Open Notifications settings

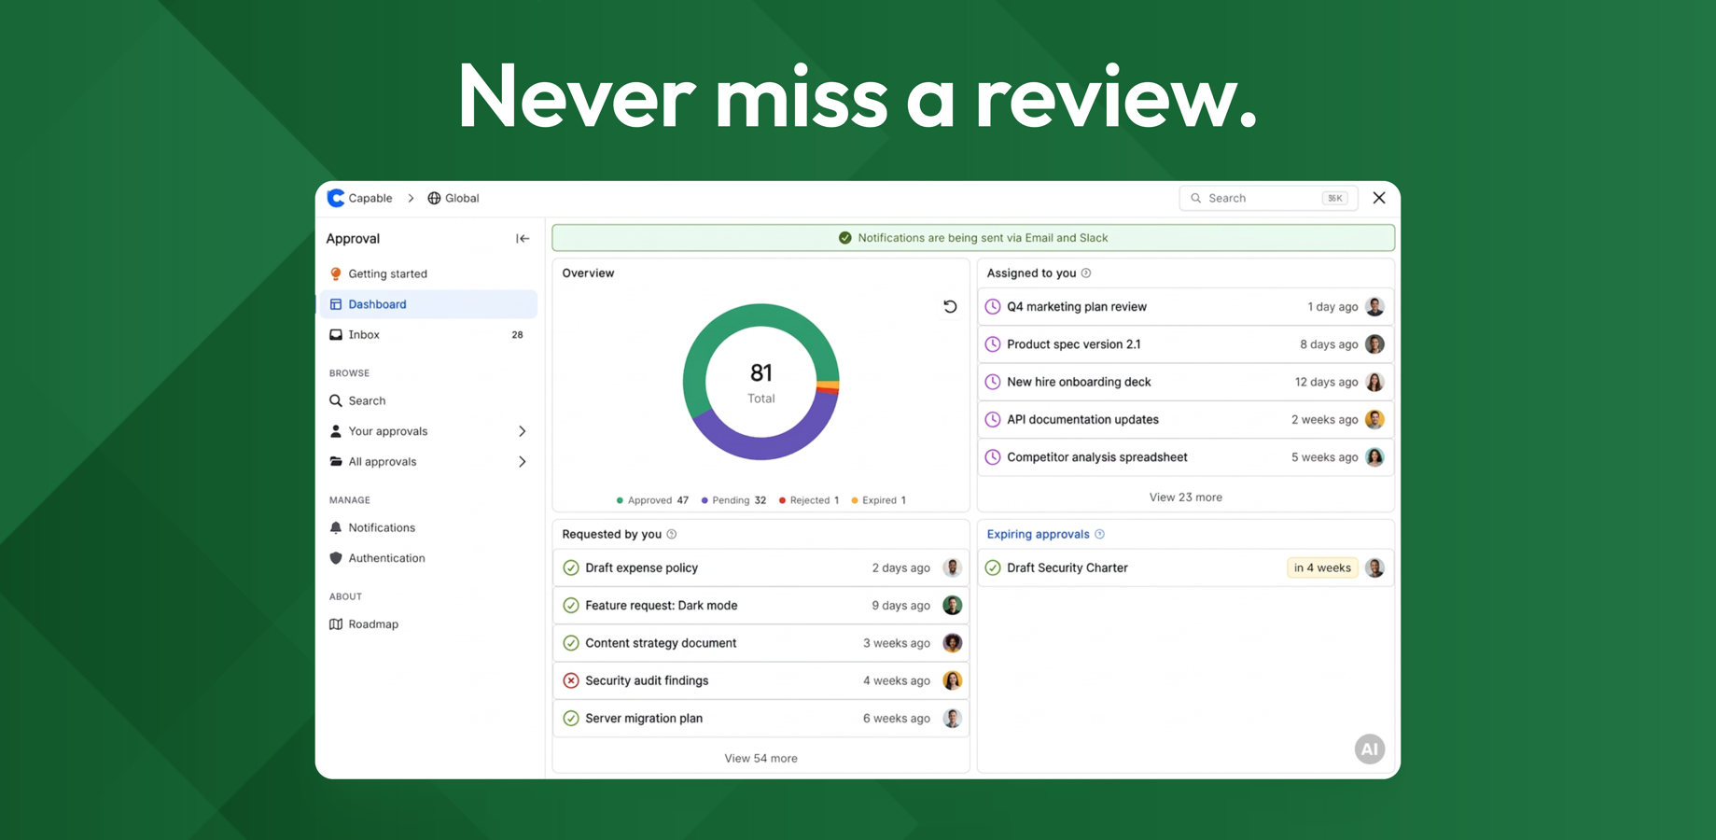(428, 527)
